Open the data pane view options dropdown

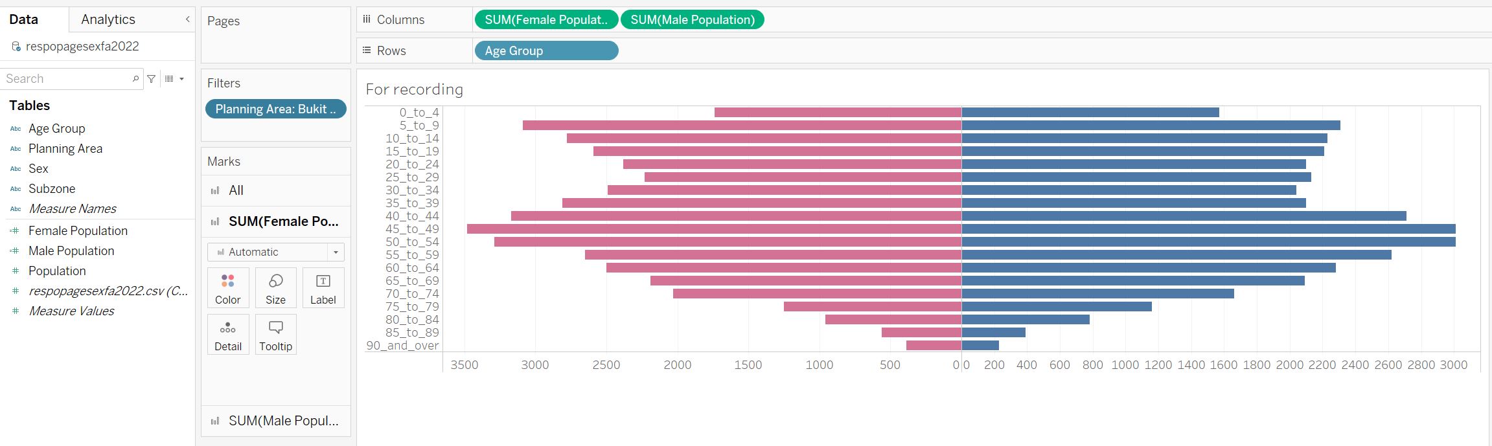pos(174,79)
